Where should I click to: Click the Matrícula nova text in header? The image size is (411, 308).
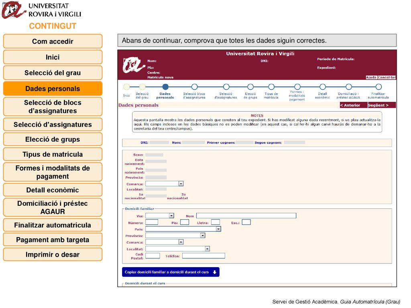tap(161, 77)
